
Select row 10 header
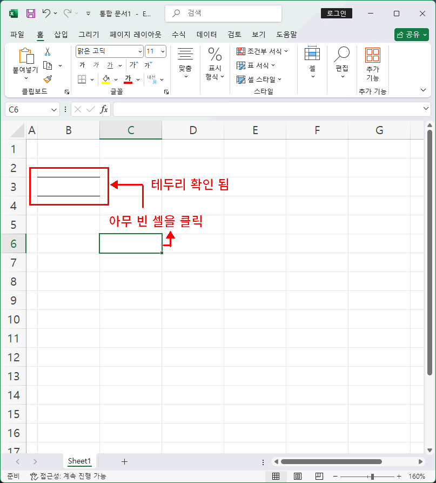coord(14,320)
